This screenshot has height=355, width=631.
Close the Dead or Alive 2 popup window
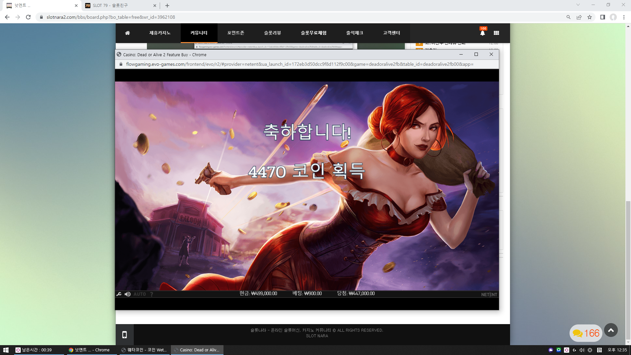(x=491, y=55)
